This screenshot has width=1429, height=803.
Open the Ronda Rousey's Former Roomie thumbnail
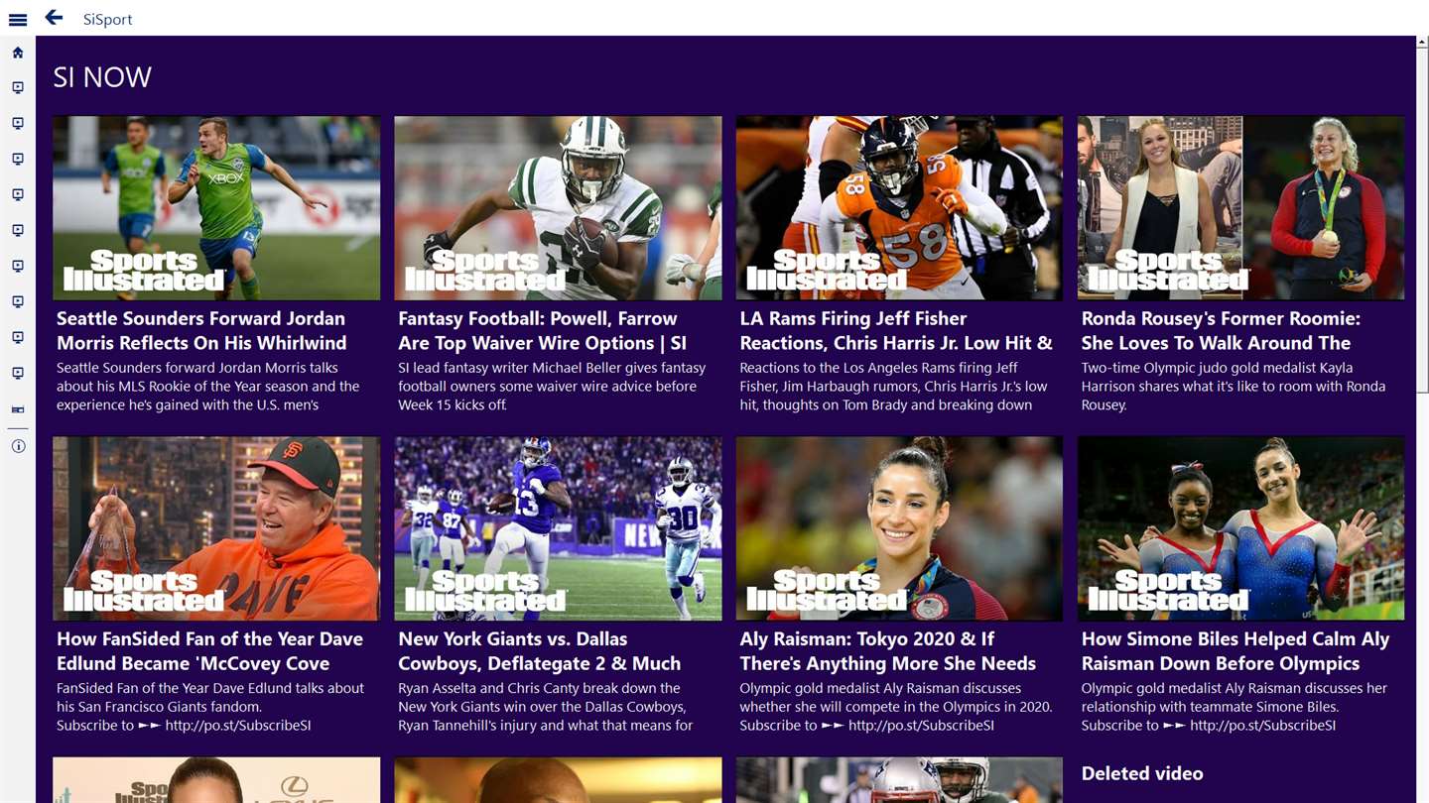(x=1241, y=208)
